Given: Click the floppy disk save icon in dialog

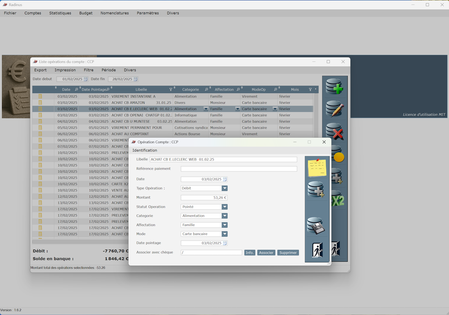Looking at the screenshot, I should [316, 226].
